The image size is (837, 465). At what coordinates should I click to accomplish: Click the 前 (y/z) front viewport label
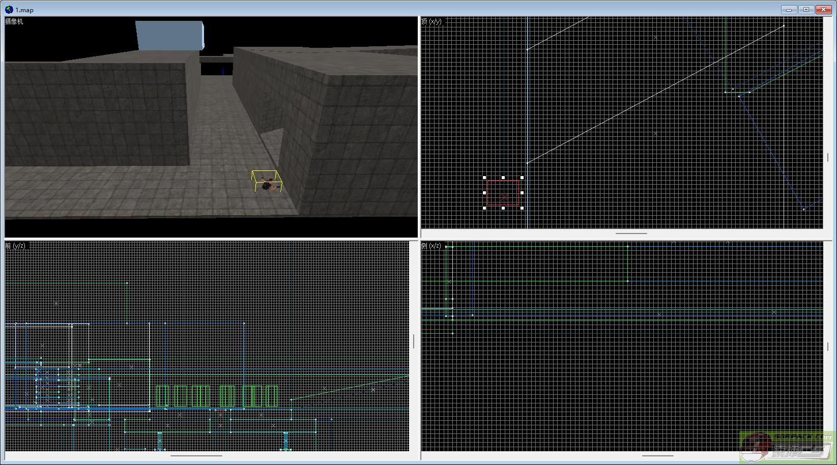click(x=15, y=246)
